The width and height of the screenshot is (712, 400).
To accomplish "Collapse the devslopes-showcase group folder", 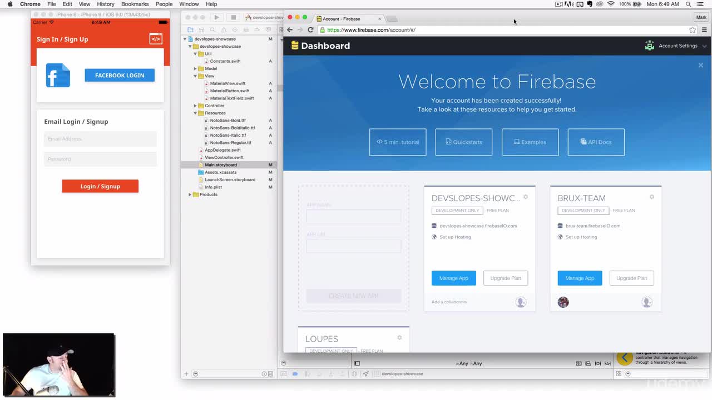I will click(x=190, y=46).
